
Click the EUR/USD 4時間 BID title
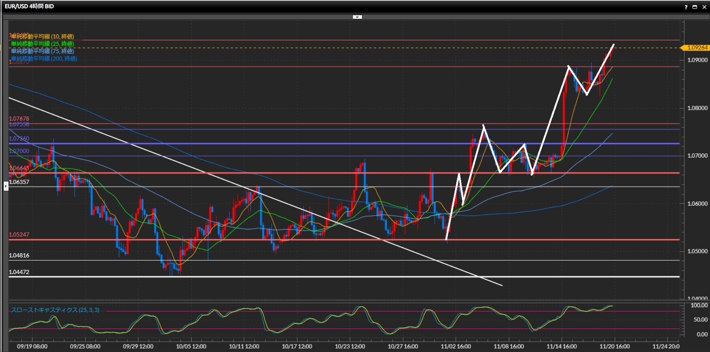click(x=29, y=6)
